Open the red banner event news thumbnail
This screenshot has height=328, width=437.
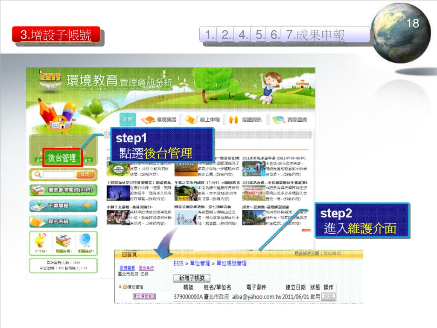[x=253, y=193]
